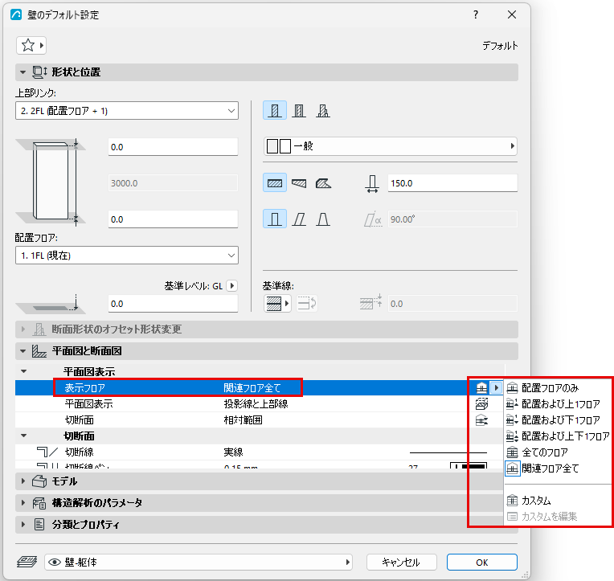The height and width of the screenshot is (581, 614).
Task: Select the basic wall structure icon
Action: coord(275,110)
